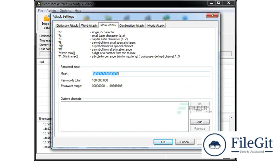279x161 pixels.
Task: Confirm settings with the OK button
Action: [163, 142]
